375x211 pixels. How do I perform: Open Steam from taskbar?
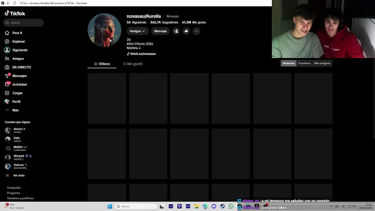point(222,206)
